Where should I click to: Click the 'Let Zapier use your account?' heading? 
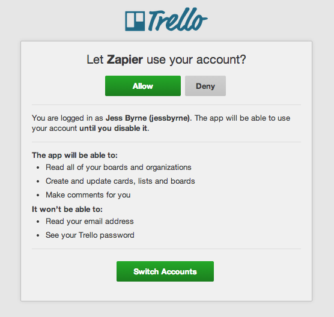point(166,60)
